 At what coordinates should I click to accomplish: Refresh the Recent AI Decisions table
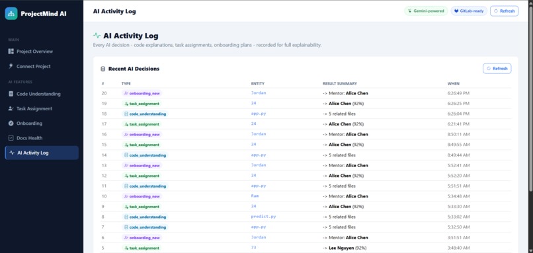tap(497, 69)
